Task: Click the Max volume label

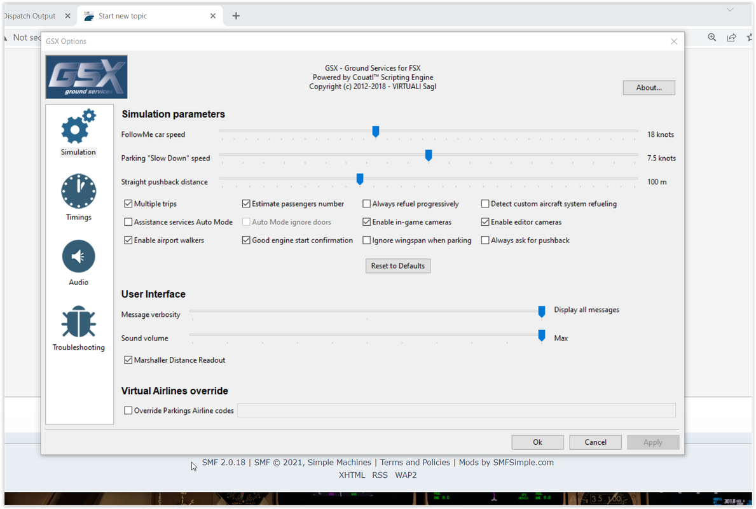Action: point(561,338)
